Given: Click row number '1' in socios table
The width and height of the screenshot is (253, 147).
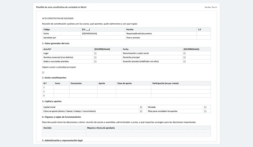Looking at the screenshot, I should click(x=44, y=87).
